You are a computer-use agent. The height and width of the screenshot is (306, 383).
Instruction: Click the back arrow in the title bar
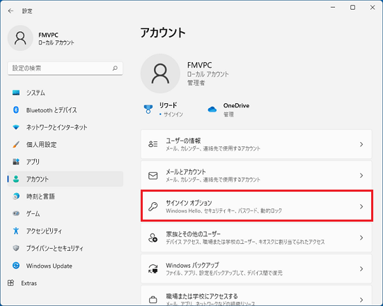pyautogui.click(x=10, y=10)
